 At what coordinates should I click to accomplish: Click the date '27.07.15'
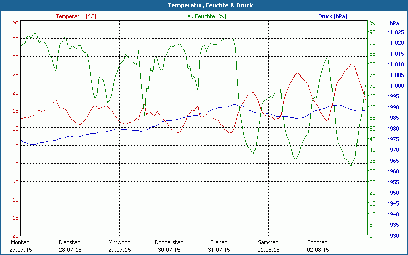[x=20, y=250]
